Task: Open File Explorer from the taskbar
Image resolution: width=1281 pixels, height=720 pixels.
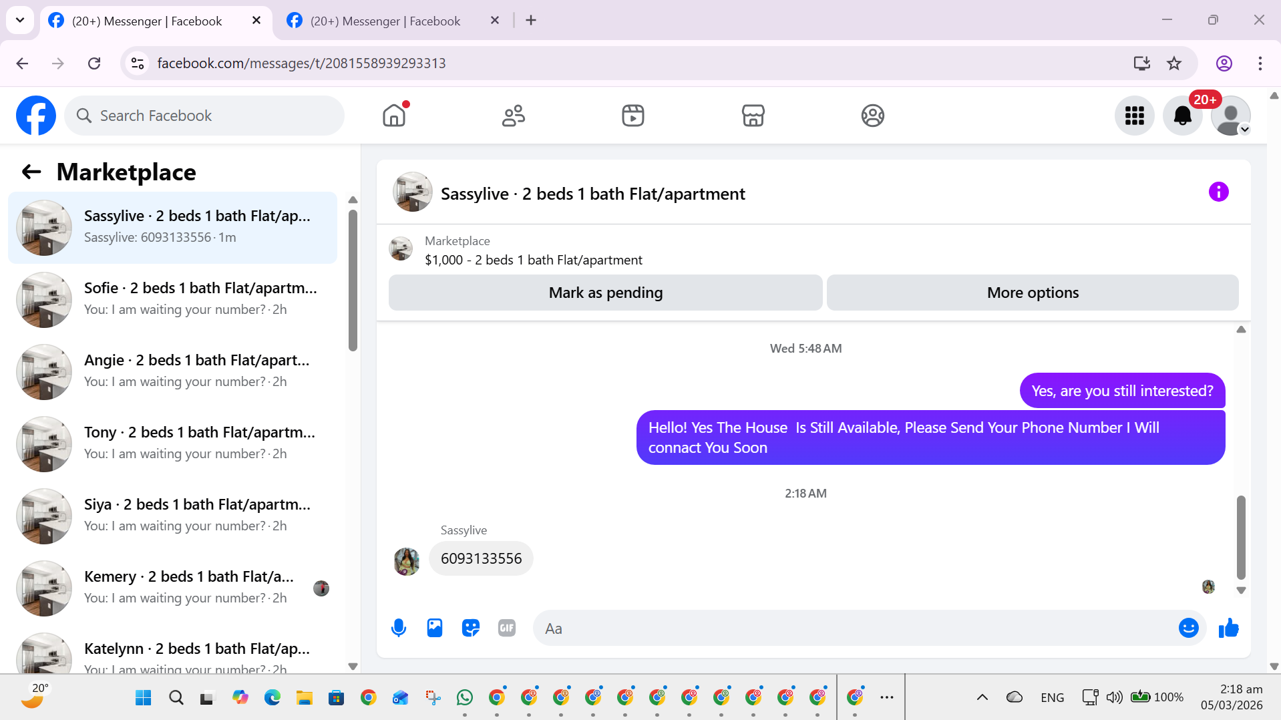Action: point(305,698)
